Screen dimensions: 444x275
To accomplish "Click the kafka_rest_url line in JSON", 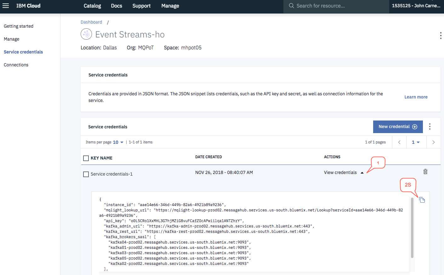I will click(x=207, y=232).
